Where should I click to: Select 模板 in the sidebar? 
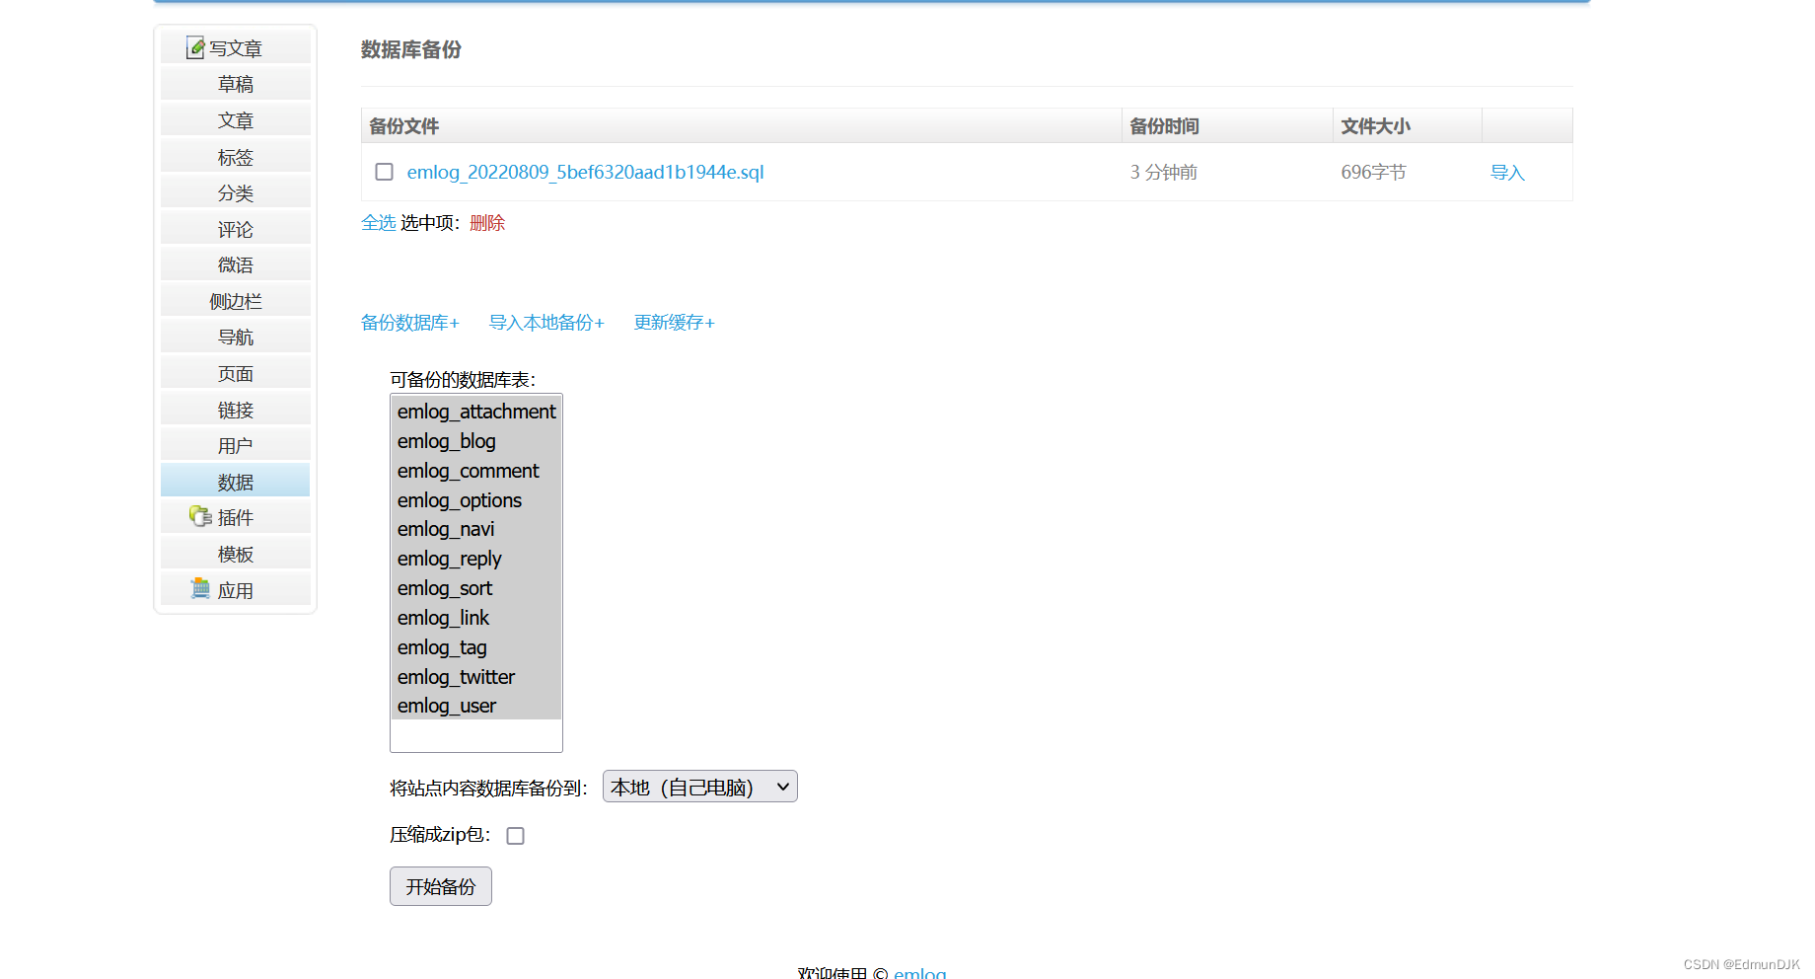click(x=236, y=553)
